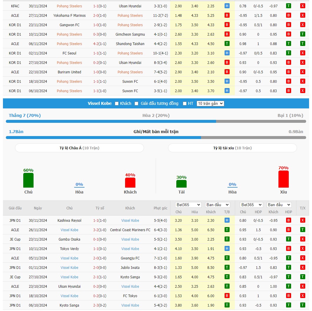312x311 pixels.
Task: Open Vissel Kobe link in Central Coast Mariners row
Action: 69,230
